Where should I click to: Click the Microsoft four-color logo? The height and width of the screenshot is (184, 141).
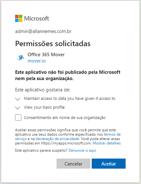click(x=19, y=18)
